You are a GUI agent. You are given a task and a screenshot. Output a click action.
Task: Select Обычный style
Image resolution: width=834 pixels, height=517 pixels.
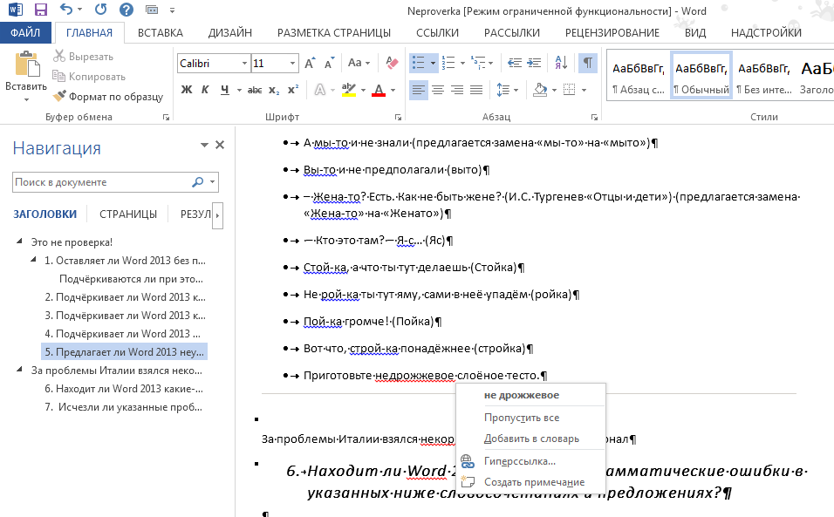[701, 76]
